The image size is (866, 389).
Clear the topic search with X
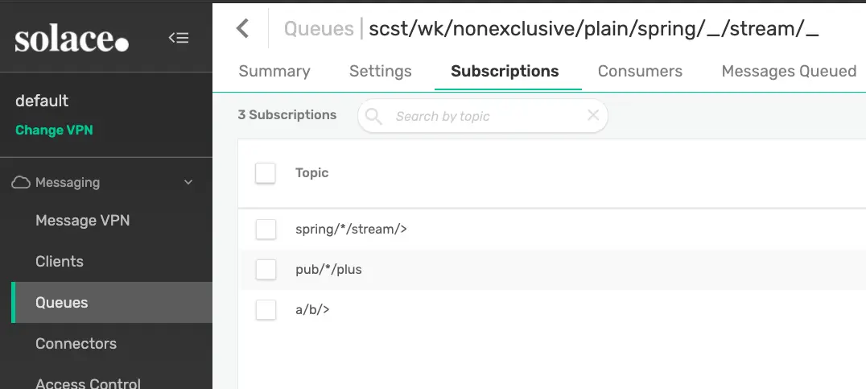(593, 115)
